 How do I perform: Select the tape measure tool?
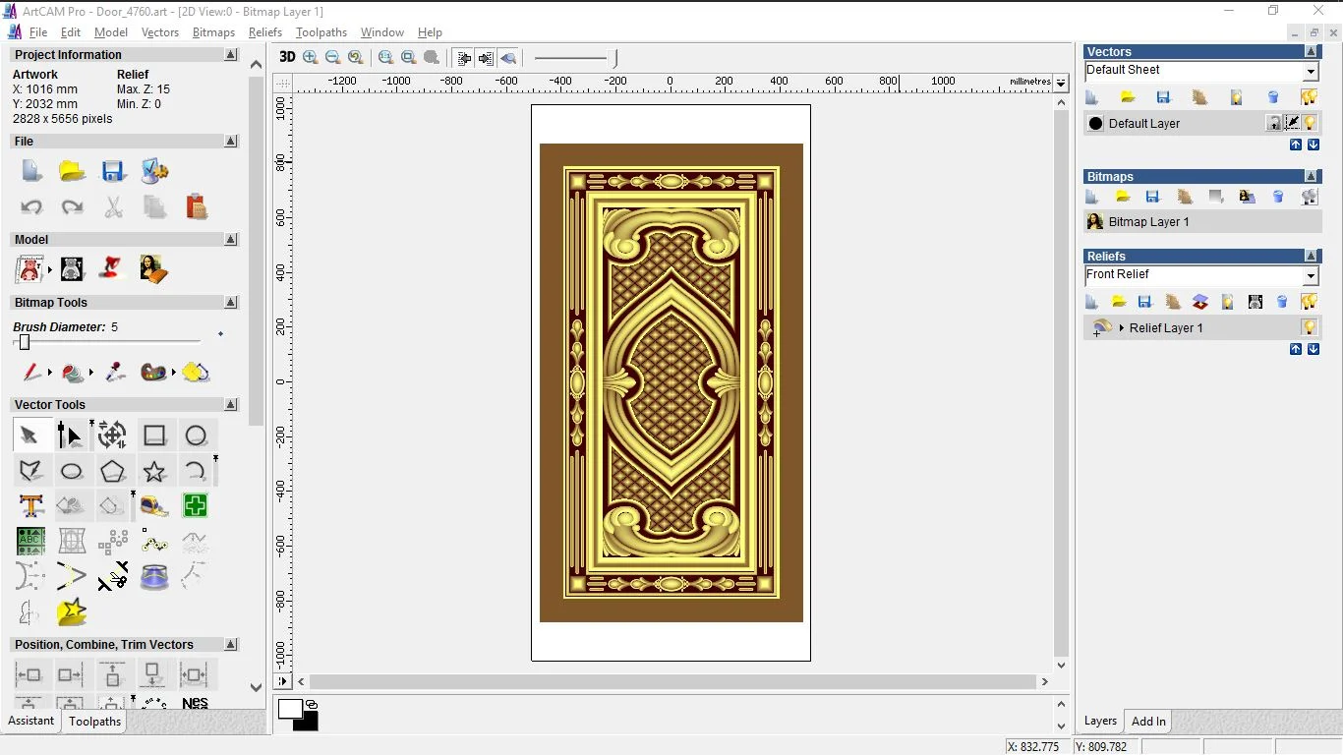click(x=153, y=506)
